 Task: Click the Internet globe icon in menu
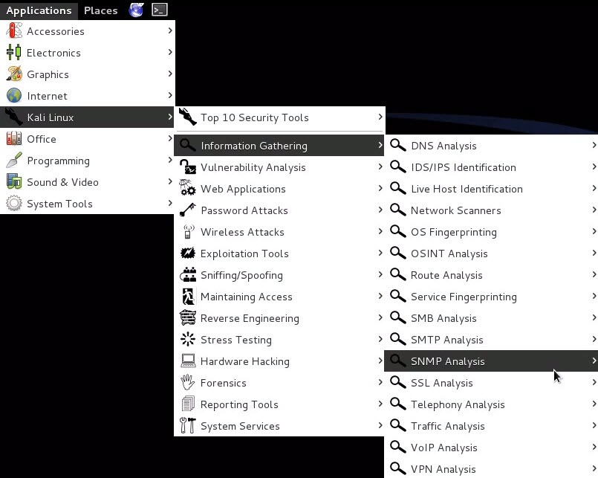click(14, 95)
